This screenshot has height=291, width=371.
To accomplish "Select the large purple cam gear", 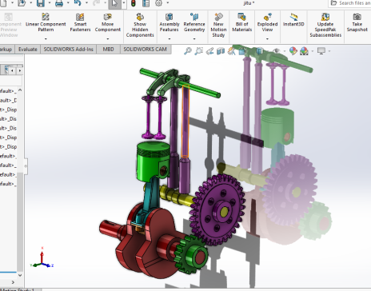I will [217, 209].
